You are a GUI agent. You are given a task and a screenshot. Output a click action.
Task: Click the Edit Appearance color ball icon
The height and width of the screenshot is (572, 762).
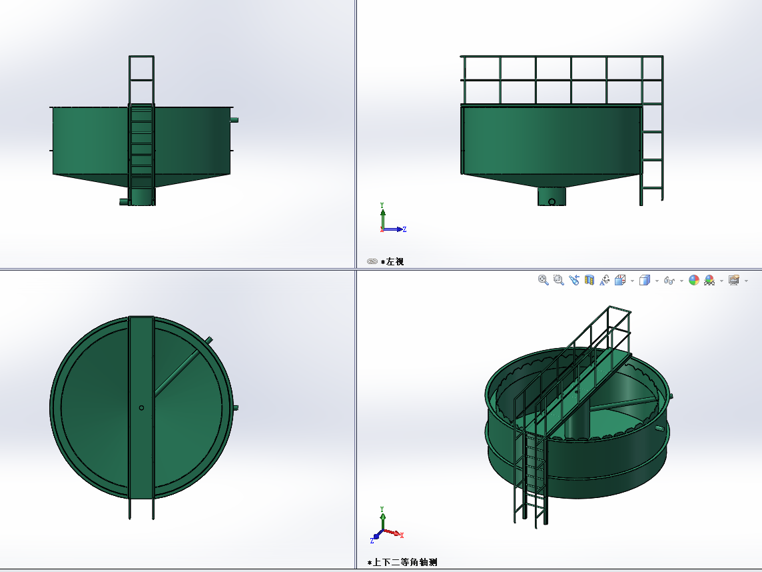(x=694, y=280)
